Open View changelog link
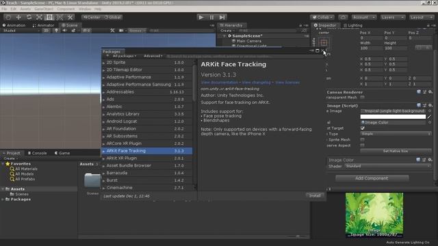438x246 pixels. pos(256,83)
